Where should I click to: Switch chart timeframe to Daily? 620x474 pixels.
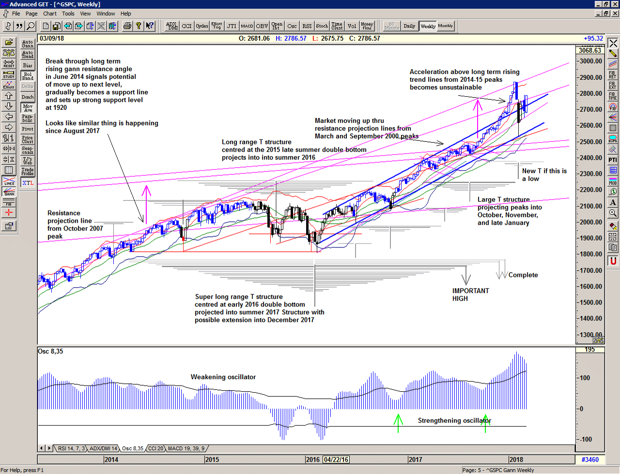tap(409, 26)
